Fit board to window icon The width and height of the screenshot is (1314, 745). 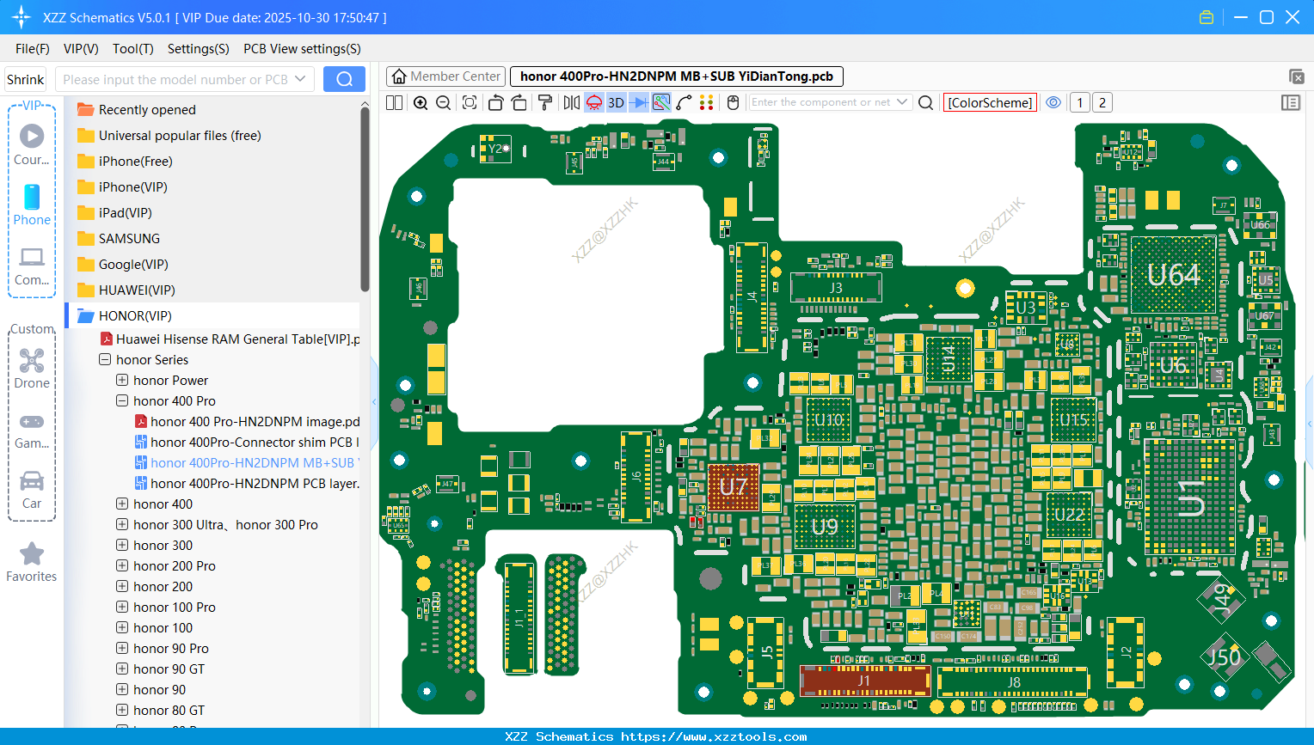click(x=470, y=102)
